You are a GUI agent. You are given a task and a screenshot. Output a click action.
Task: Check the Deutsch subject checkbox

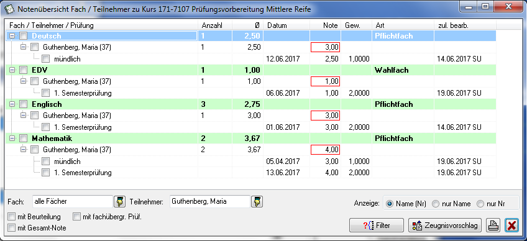23,35
